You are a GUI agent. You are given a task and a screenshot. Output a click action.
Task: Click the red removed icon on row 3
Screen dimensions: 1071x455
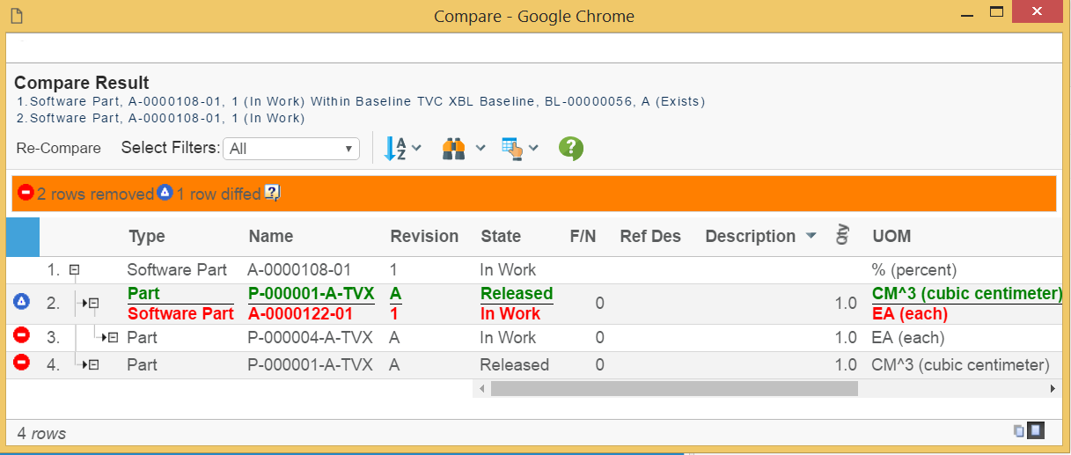coord(22,335)
